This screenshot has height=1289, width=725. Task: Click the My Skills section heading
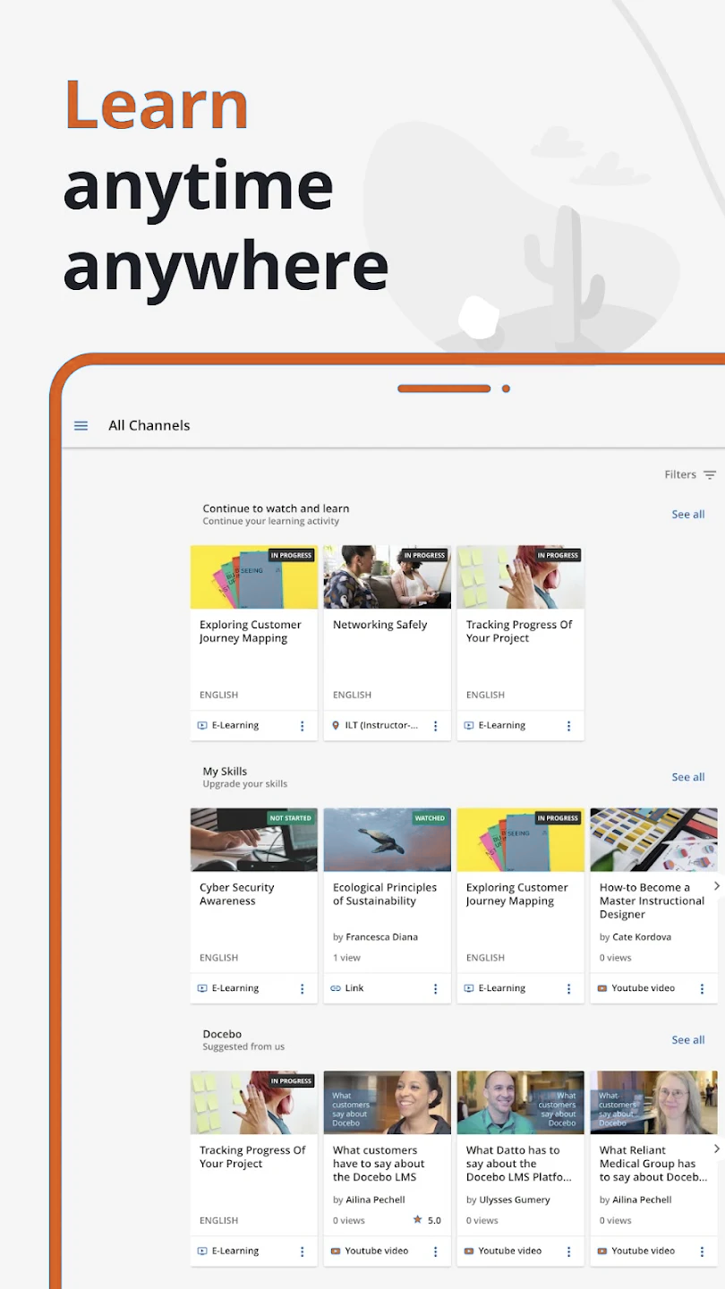(x=225, y=772)
